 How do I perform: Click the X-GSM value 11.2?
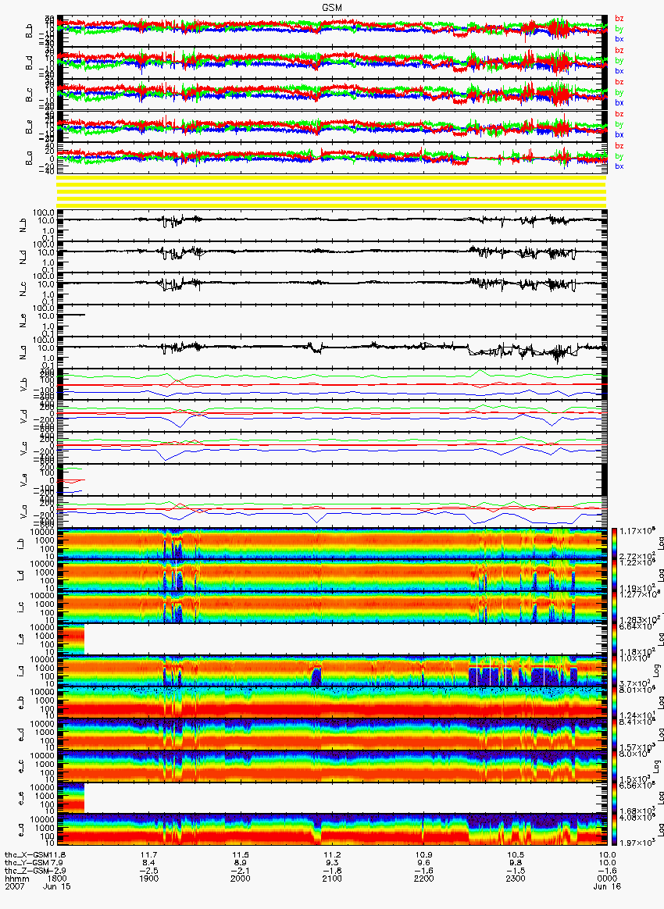point(332,854)
